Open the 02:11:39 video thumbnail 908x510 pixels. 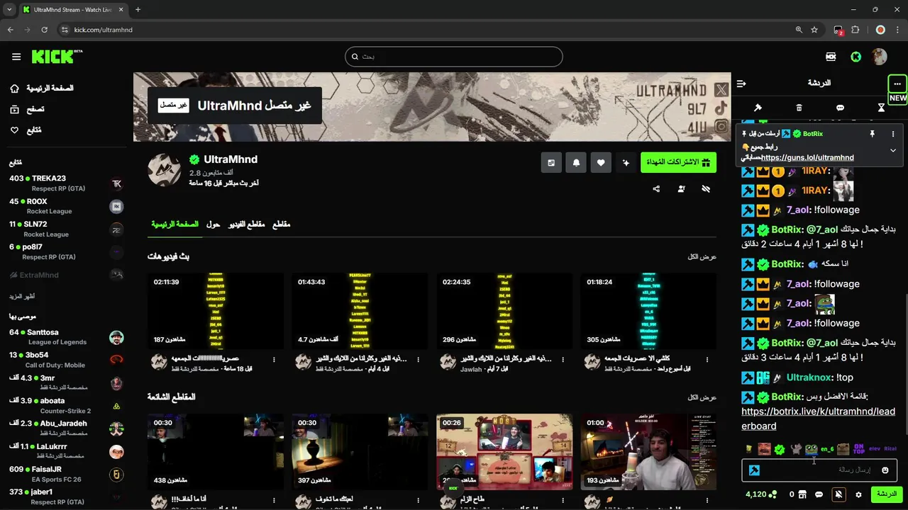coord(216,311)
